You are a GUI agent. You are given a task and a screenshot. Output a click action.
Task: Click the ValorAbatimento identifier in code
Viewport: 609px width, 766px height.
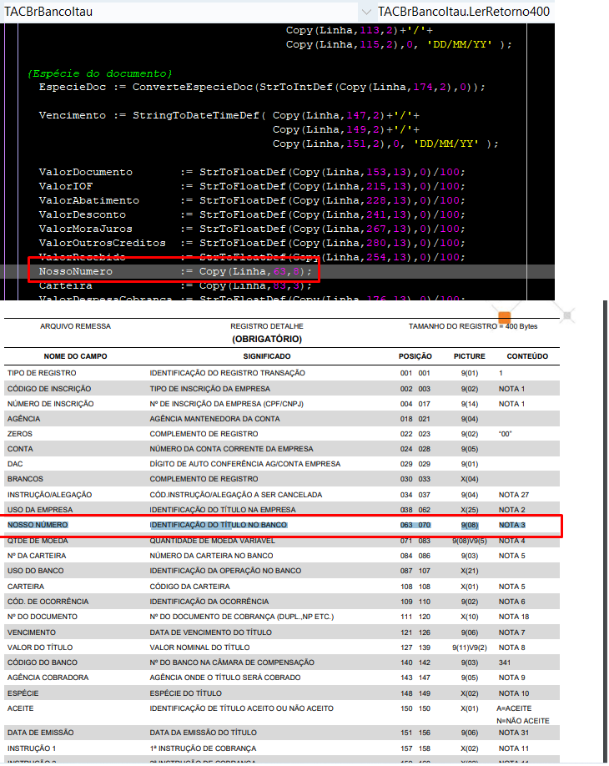[x=89, y=201]
